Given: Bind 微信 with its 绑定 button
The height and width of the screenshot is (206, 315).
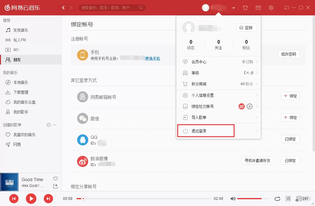Looking at the screenshot, I should pos(290,117).
